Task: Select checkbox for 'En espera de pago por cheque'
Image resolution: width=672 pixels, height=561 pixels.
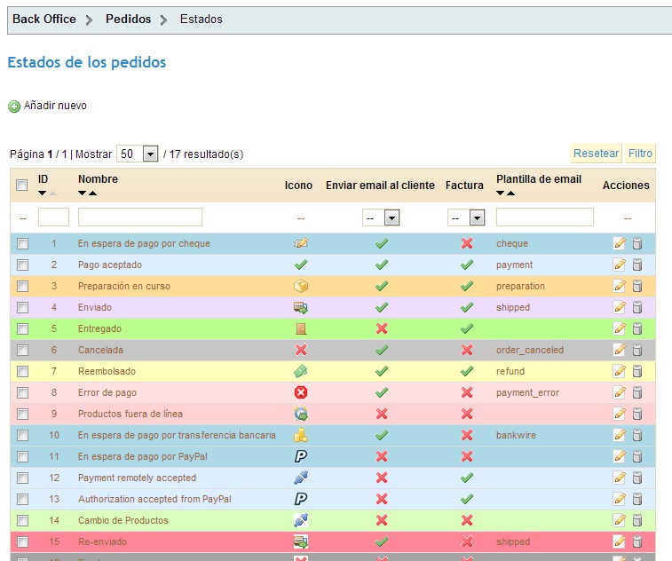Action: (x=23, y=243)
